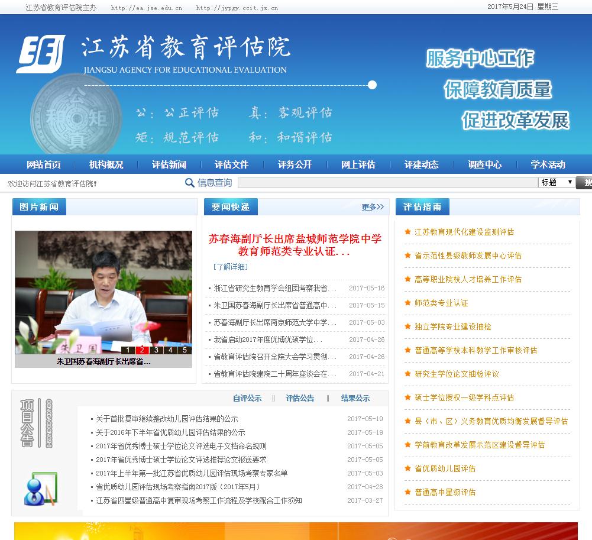Switch to the 结果公示 tab
This screenshot has width=592, height=540.
[x=355, y=398]
